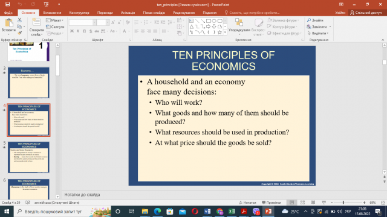Open Контур фігури shape outline dropdown
Viewport: 387px width, 217px height.
(x=282, y=27)
